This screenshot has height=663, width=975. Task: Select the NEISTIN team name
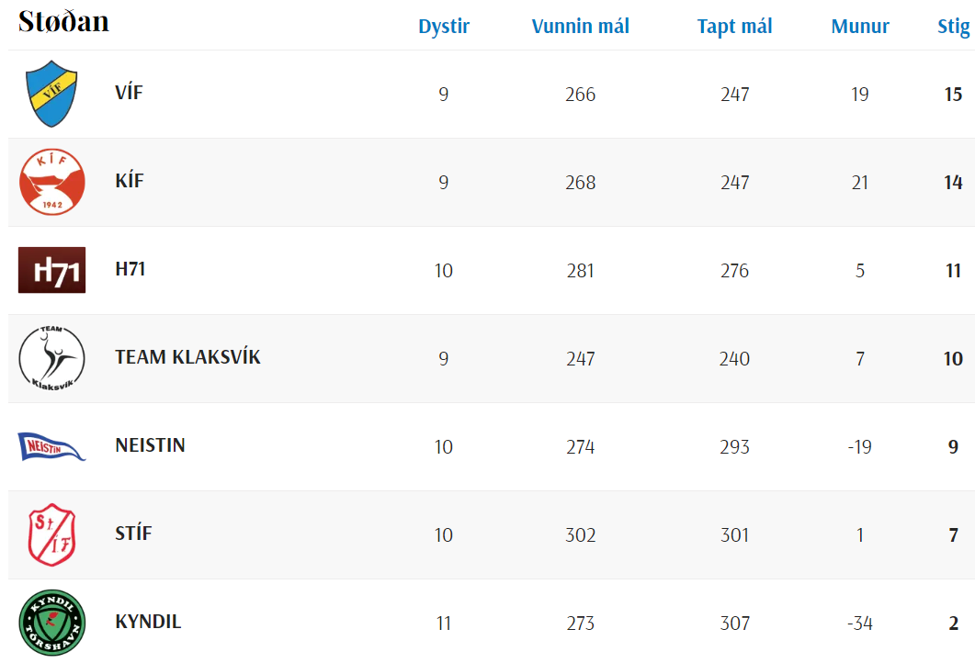tap(150, 445)
